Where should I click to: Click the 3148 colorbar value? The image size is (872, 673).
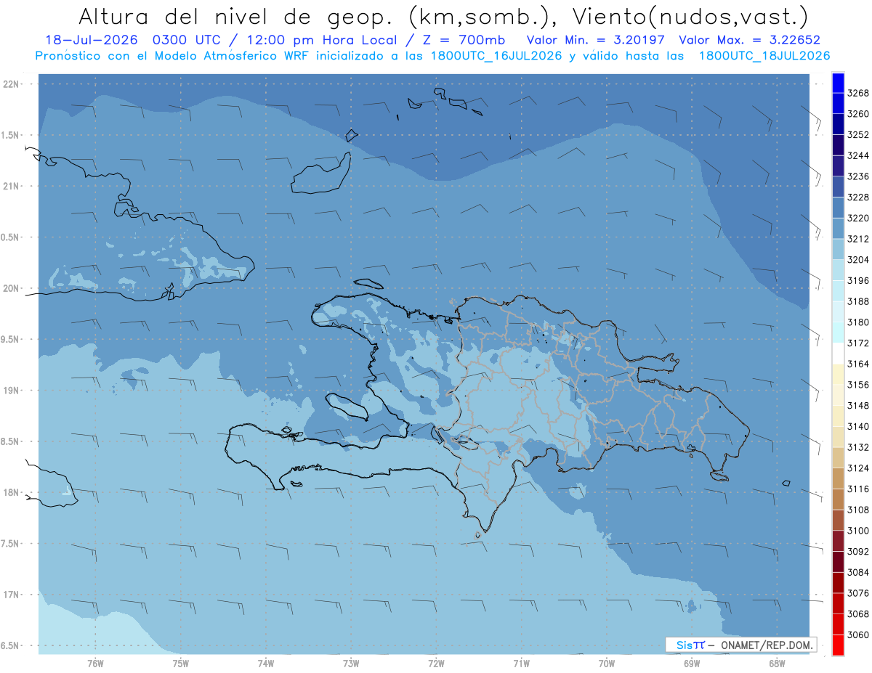[x=858, y=405]
